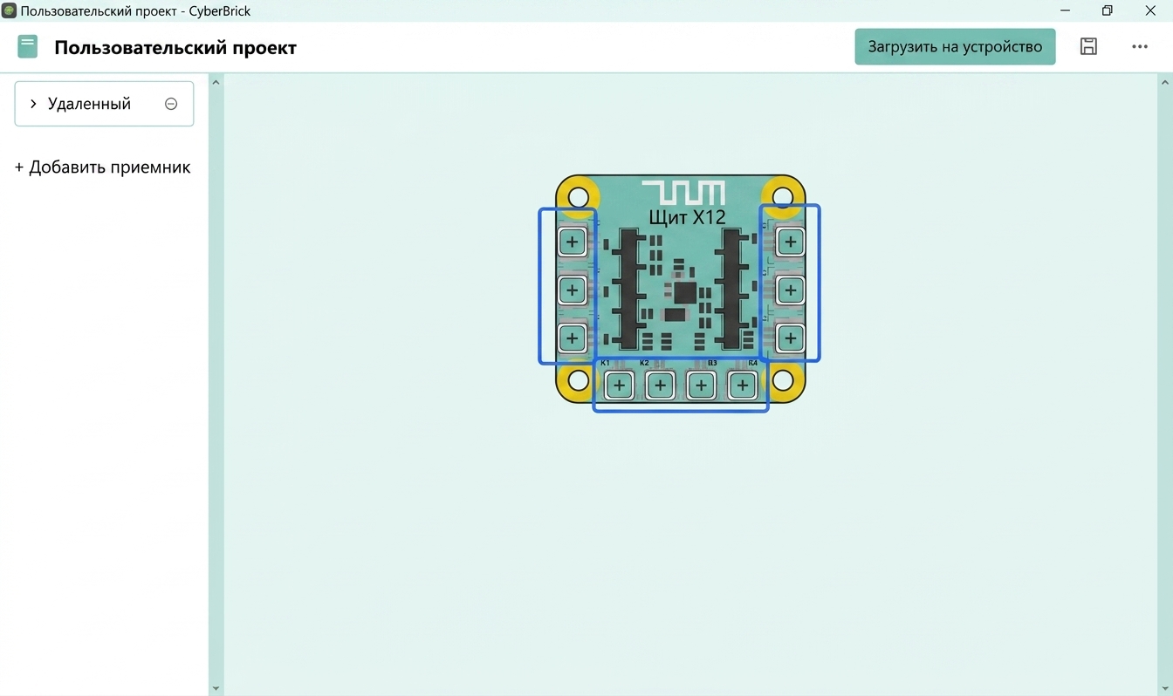Click the bottom-left side plus port

click(572, 338)
